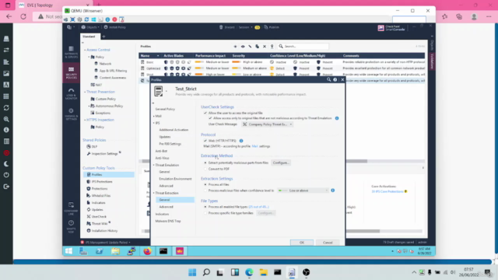Collapse the Threat Extraction tree node
Screen dimensions: 498x280
click(154, 193)
